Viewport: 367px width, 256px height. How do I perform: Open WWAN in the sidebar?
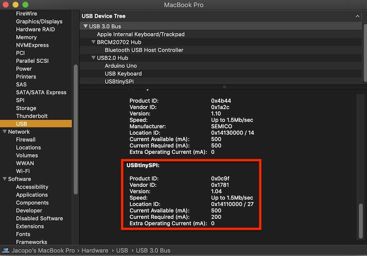(25, 163)
